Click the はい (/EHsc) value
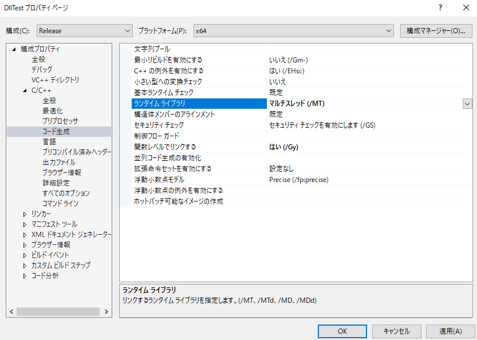 click(x=286, y=71)
